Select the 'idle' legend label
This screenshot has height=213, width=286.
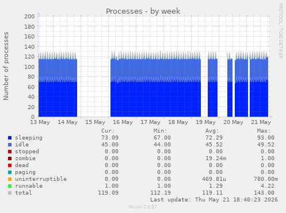(22, 145)
